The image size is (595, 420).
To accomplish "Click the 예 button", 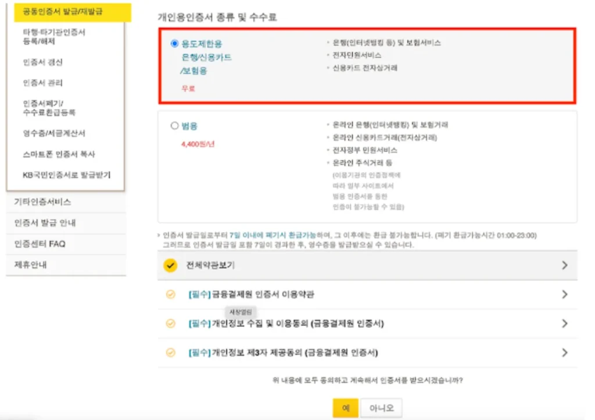I will point(345,408).
